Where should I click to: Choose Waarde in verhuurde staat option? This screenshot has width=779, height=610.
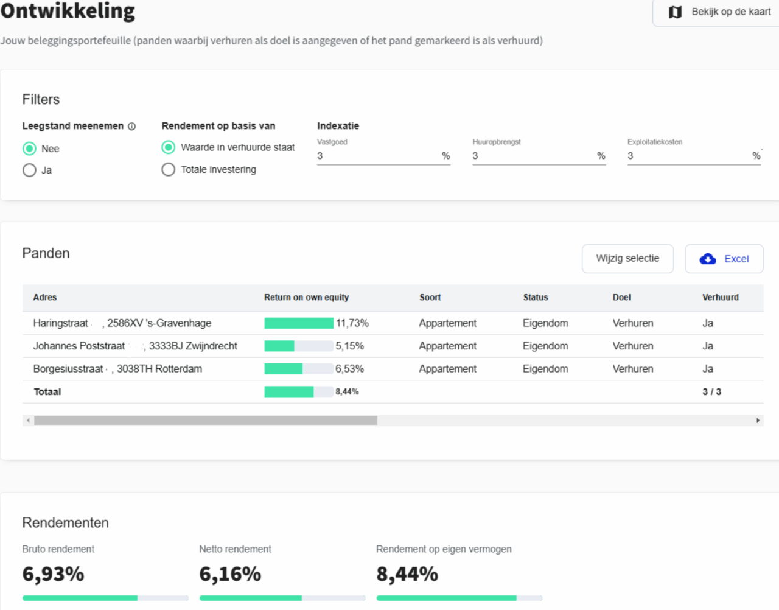169,147
